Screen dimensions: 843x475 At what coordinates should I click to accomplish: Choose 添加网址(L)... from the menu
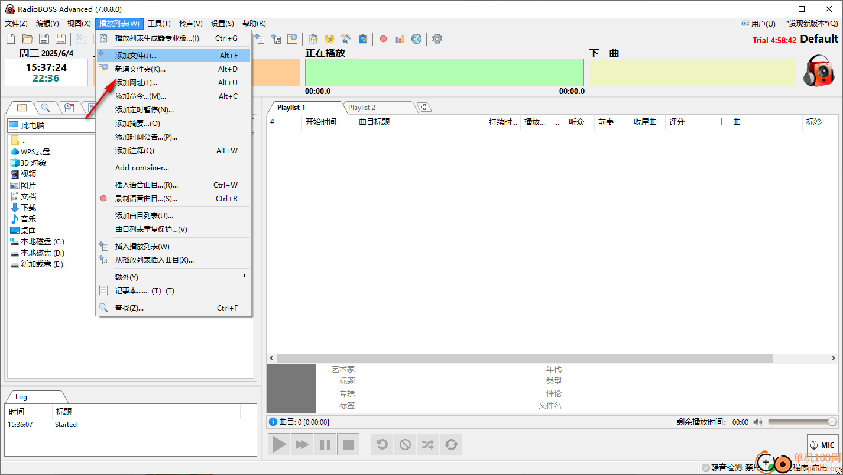pyautogui.click(x=174, y=83)
